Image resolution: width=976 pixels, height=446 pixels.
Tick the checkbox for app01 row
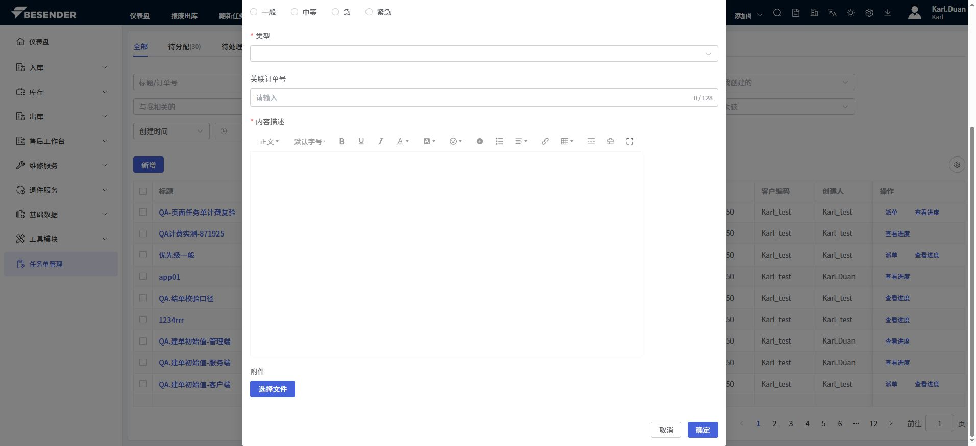[143, 277]
